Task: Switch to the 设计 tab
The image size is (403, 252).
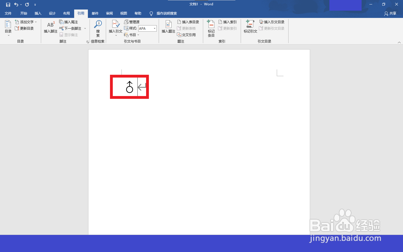Action: click(52, 13)
